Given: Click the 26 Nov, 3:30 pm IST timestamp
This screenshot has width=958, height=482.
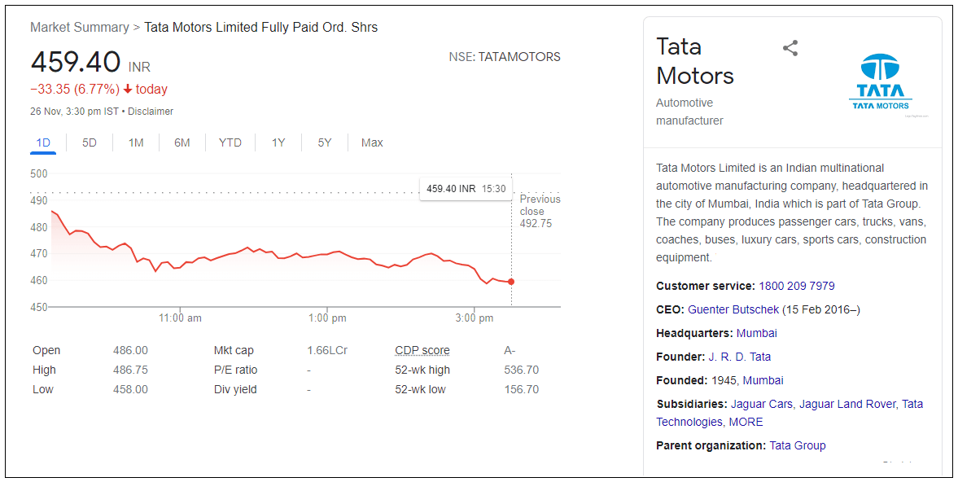Looking at the screenshot, I should (74, 112).
